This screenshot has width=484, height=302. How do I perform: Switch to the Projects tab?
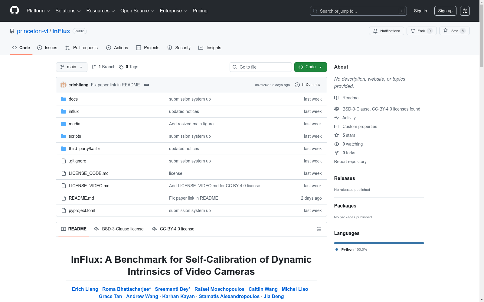[x=148, y=48]
